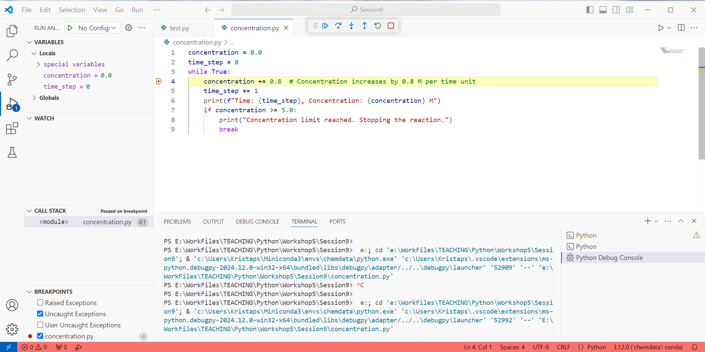Image resolution: width=705 pixels, height=352 pixels.
Task: Open the Manage gear in activity bar
Action: (12, 329)
